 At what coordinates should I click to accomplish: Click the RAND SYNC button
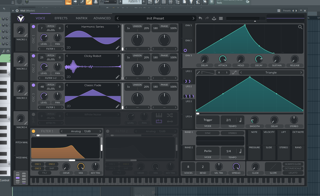click(208, 133)
